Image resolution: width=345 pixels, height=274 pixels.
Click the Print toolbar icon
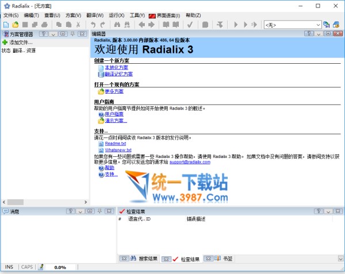coord(44,25)
